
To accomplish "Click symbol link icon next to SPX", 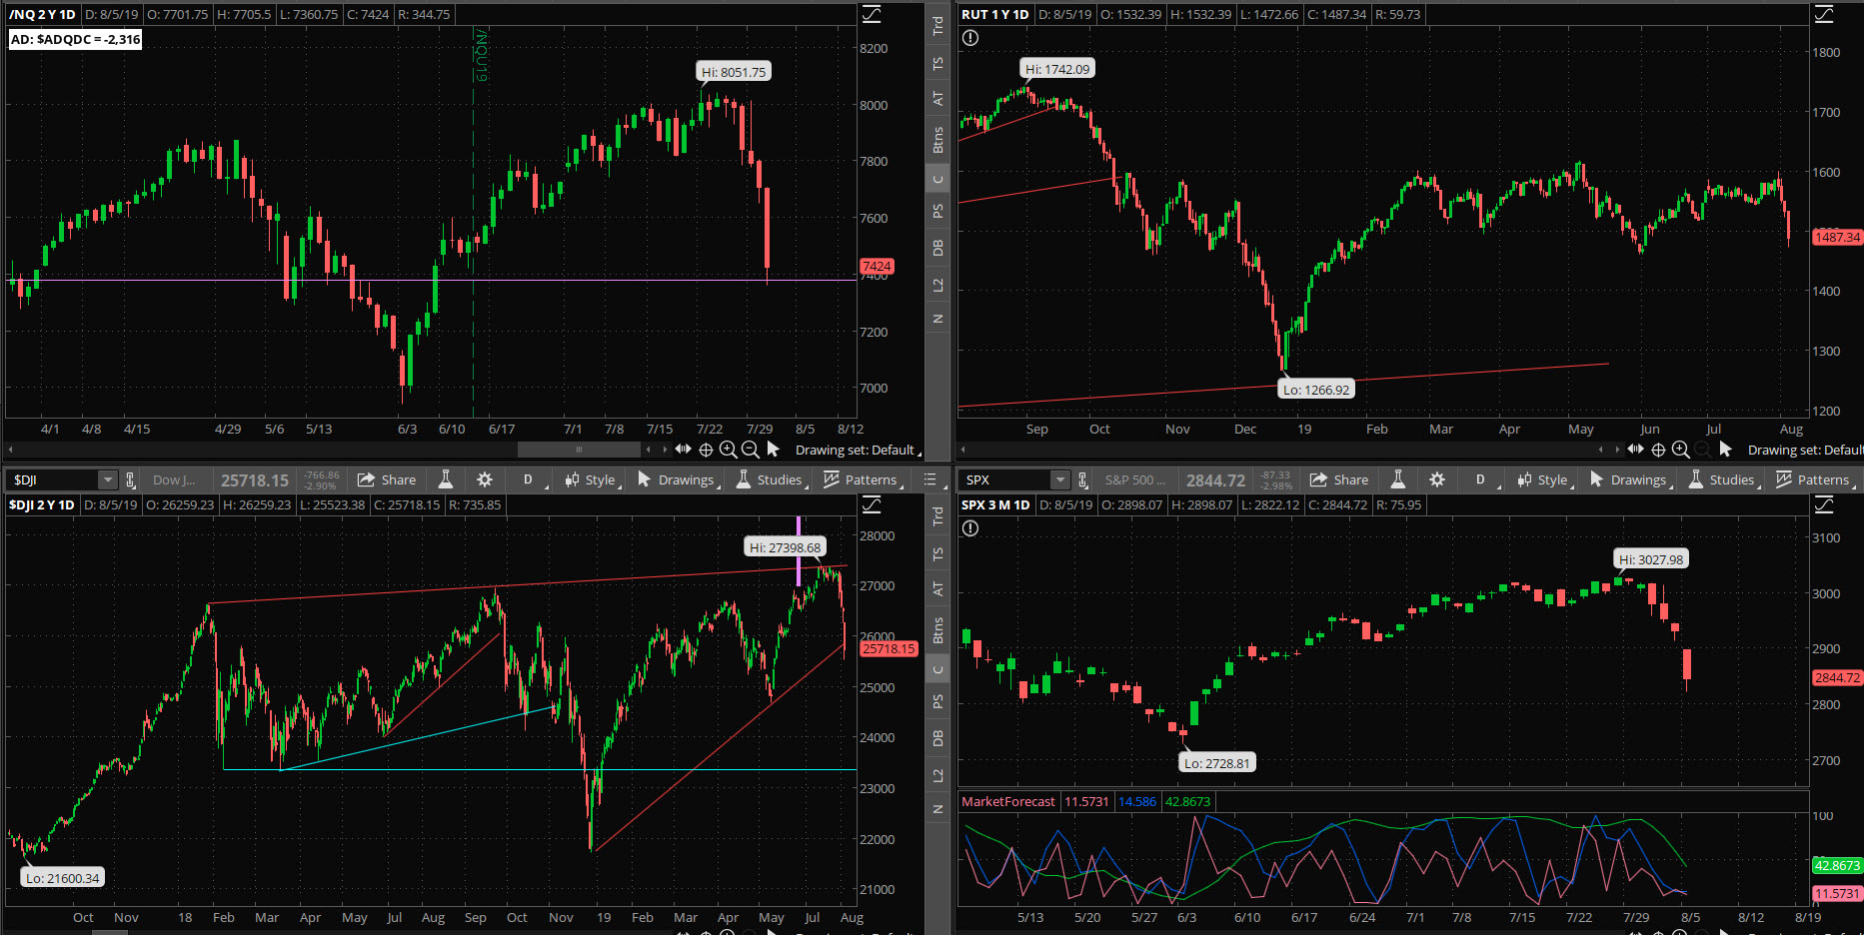I will (1082, 479).
